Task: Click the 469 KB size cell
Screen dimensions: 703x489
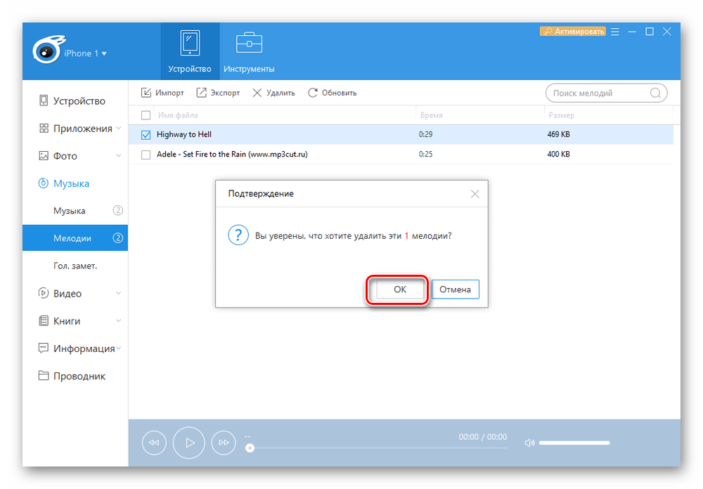Action: pyautogui.click(x=559, y=134)
